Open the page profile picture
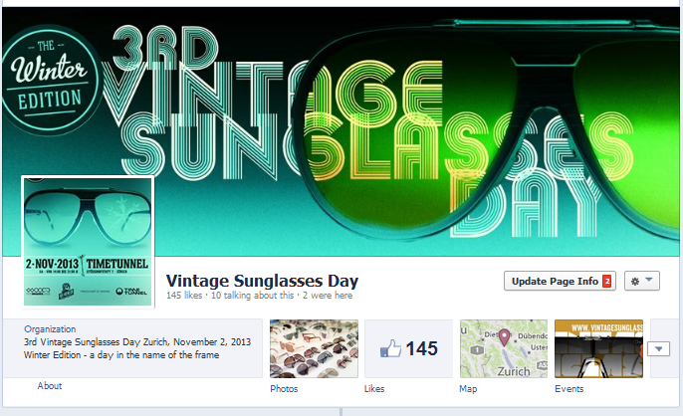This screenshot has width=683, height=416. coord(88,242)
